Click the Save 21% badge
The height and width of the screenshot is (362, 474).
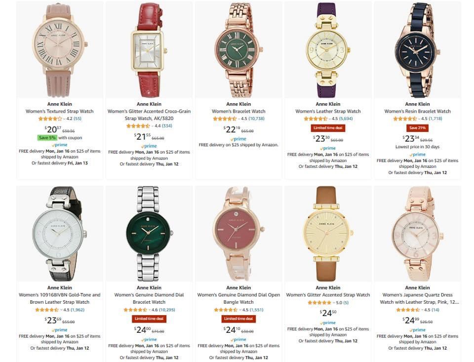tap(418, 128)
